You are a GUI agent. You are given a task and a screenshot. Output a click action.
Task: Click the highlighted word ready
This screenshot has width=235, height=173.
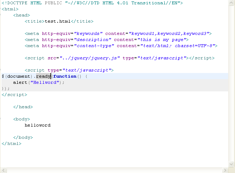(x=43, y=76)
